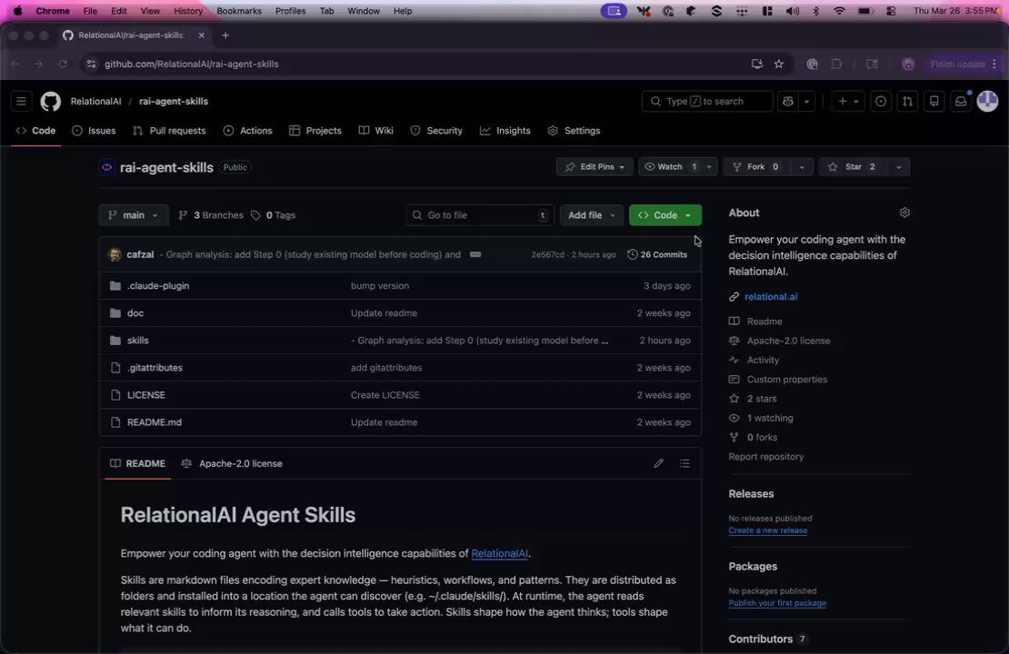Viewport: 1009px width, 654px height.
Task: Click the Type / to search box
Action: (x=707, y=101)
